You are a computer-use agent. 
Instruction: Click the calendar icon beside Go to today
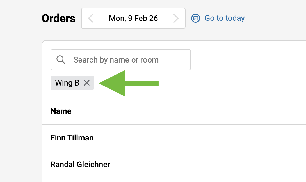195,19
